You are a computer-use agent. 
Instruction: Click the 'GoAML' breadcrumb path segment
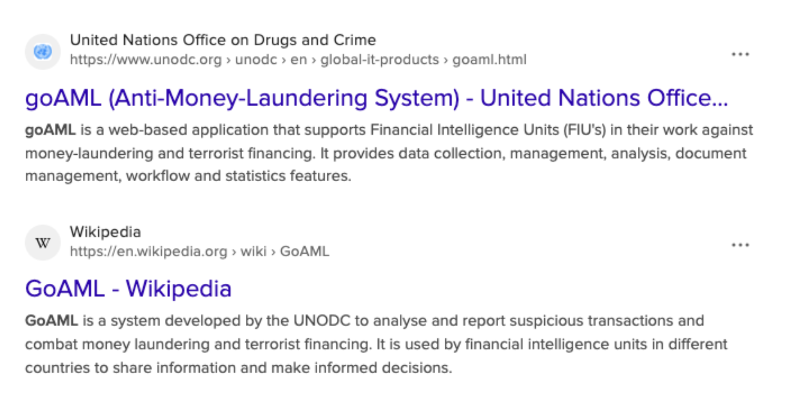coord(304,251)
